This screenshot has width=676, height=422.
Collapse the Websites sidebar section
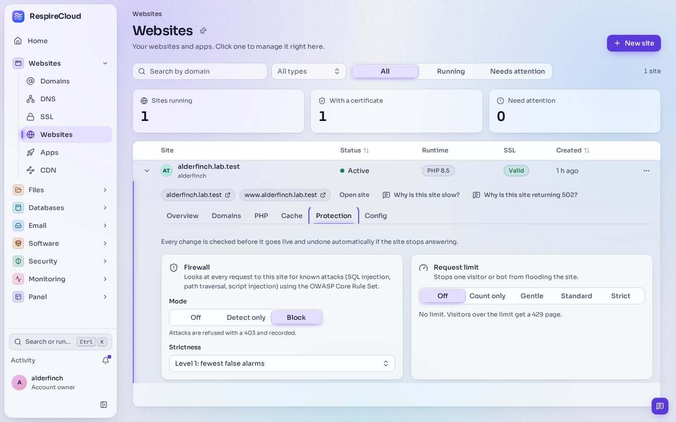click(105, 63)
